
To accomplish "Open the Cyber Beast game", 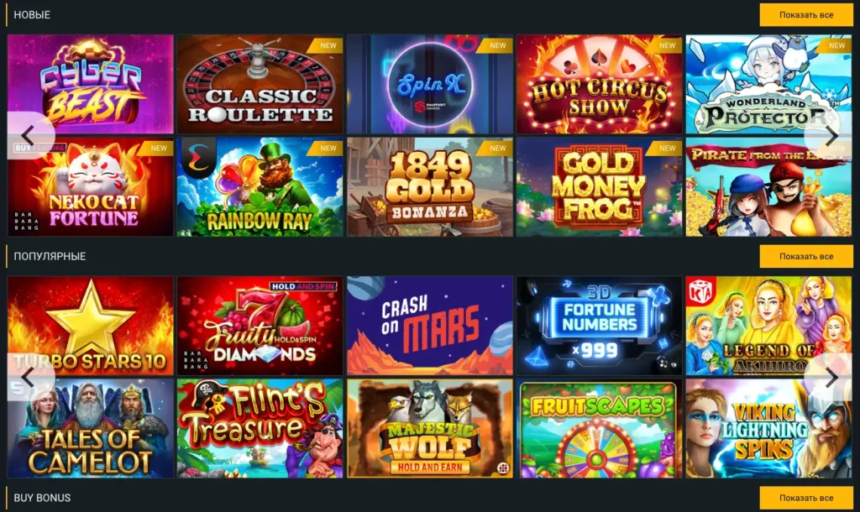I will pyautogui.click(x=91, y=85).
